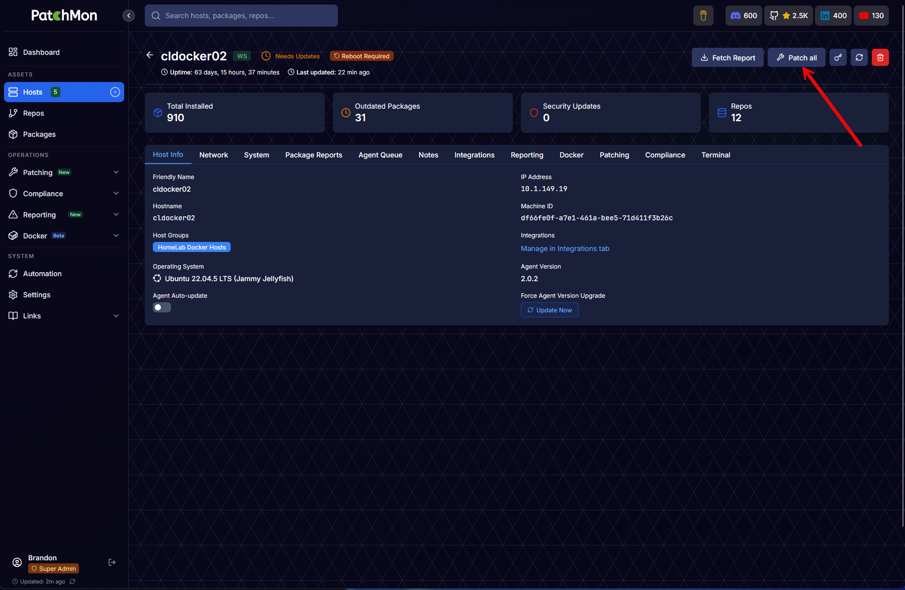The width and height of the screenshot is (905, 590).
Task: Expand the Docker Beta sidebar menu
Action: click(64, 236)
